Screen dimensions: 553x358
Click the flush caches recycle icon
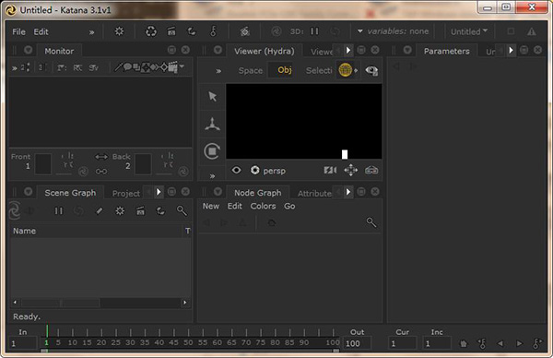point(151,31)
